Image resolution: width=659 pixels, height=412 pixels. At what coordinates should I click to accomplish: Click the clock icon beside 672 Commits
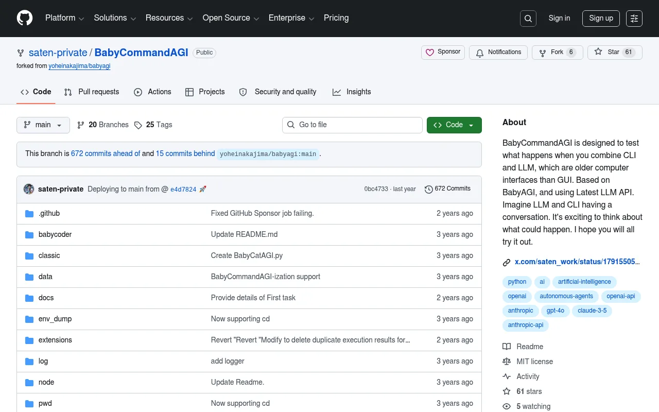428,189
